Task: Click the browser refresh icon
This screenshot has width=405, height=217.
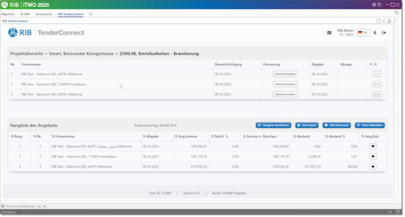Action: (378, 21)
